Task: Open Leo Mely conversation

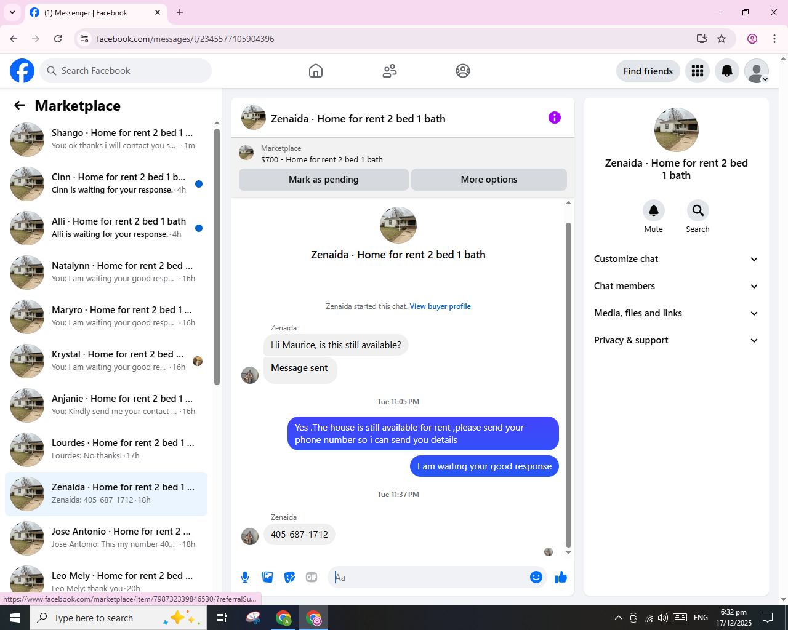Action: 106,578
